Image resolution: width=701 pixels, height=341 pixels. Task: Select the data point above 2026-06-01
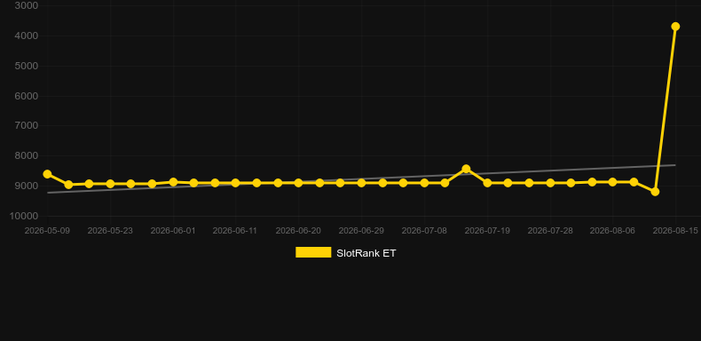pyautogui.click(x=173, y=182)
